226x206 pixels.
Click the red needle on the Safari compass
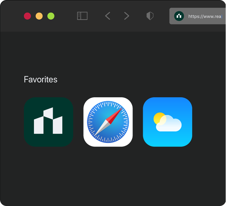(x=116, y=114)
